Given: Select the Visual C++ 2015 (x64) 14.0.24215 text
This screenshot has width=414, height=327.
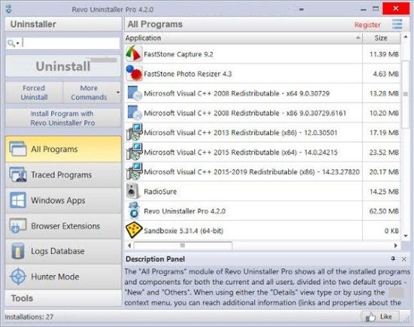Looking at the screenshot, I should click(241, 152).
